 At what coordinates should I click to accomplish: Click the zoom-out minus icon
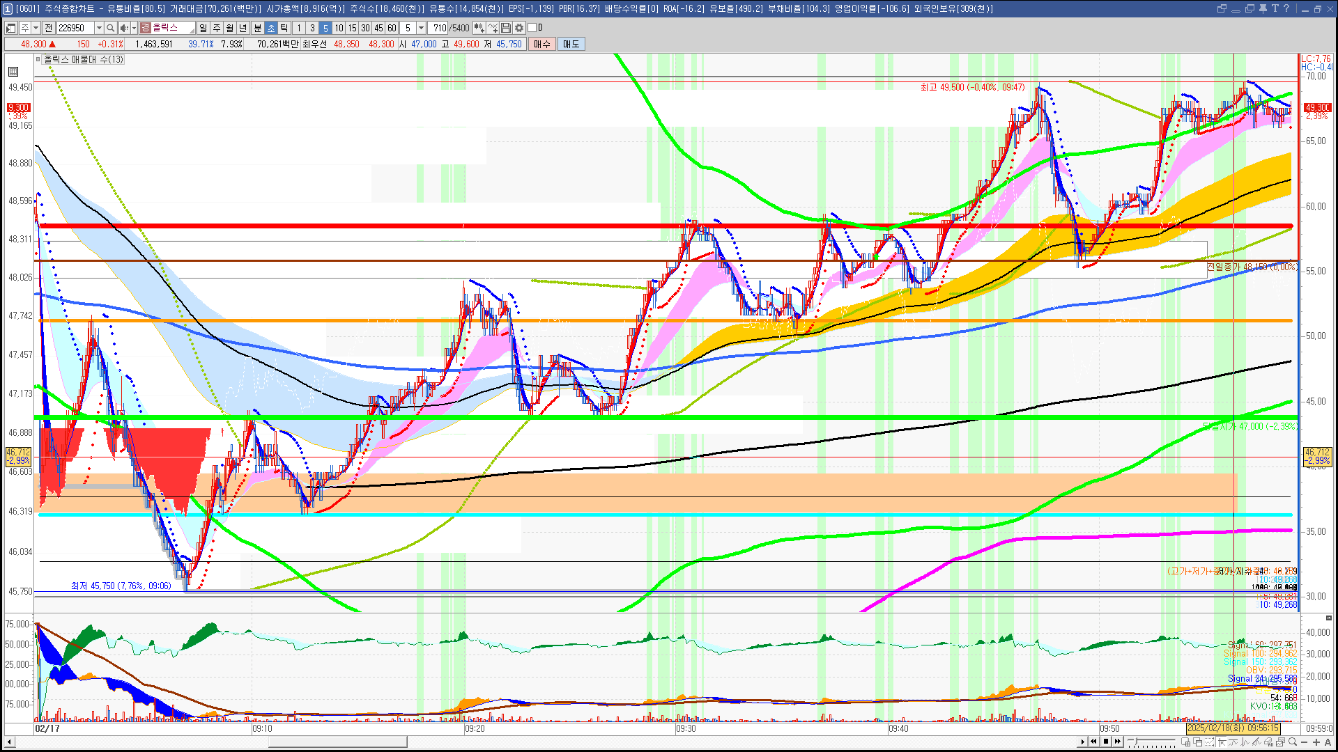pos(1304,742)
